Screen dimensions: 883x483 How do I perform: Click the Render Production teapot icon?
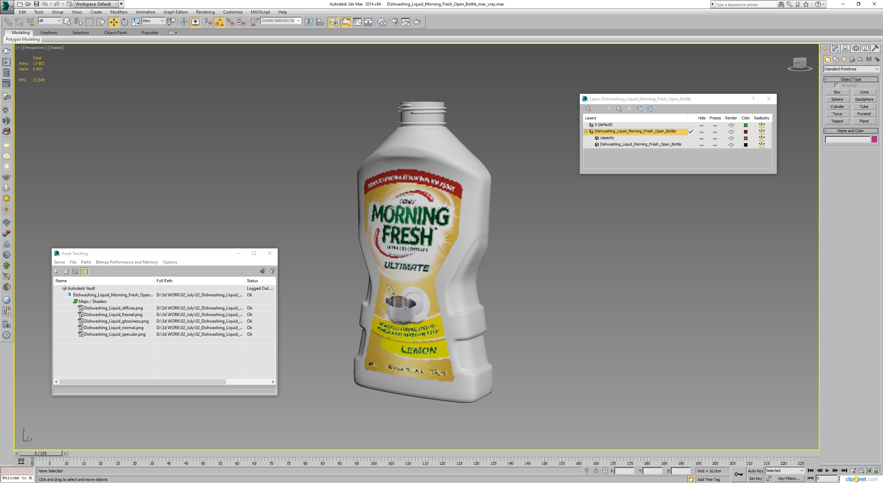[417, 22]
